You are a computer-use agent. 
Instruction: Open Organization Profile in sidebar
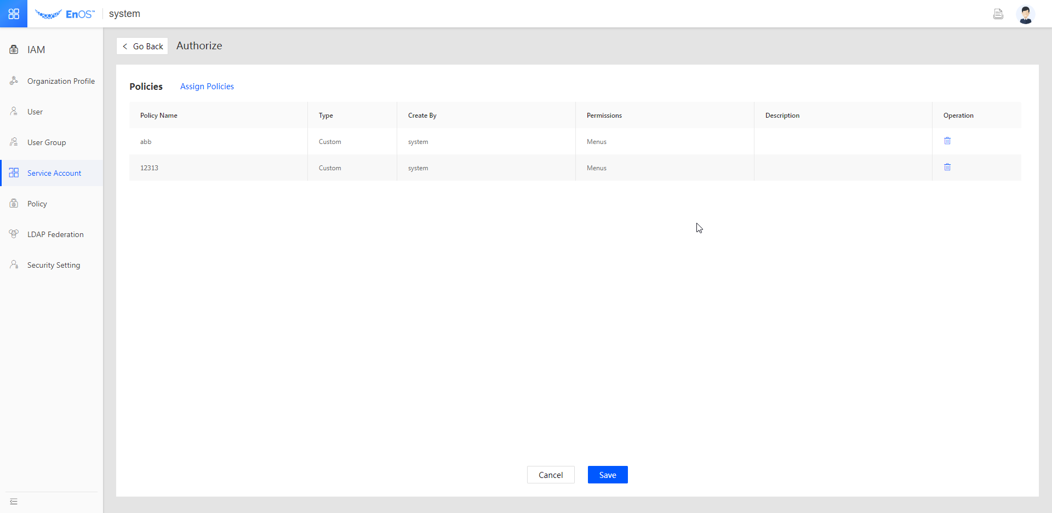pos(61,81)
